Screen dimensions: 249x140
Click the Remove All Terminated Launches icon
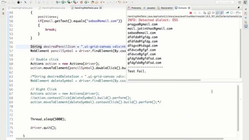coord(200,13)
